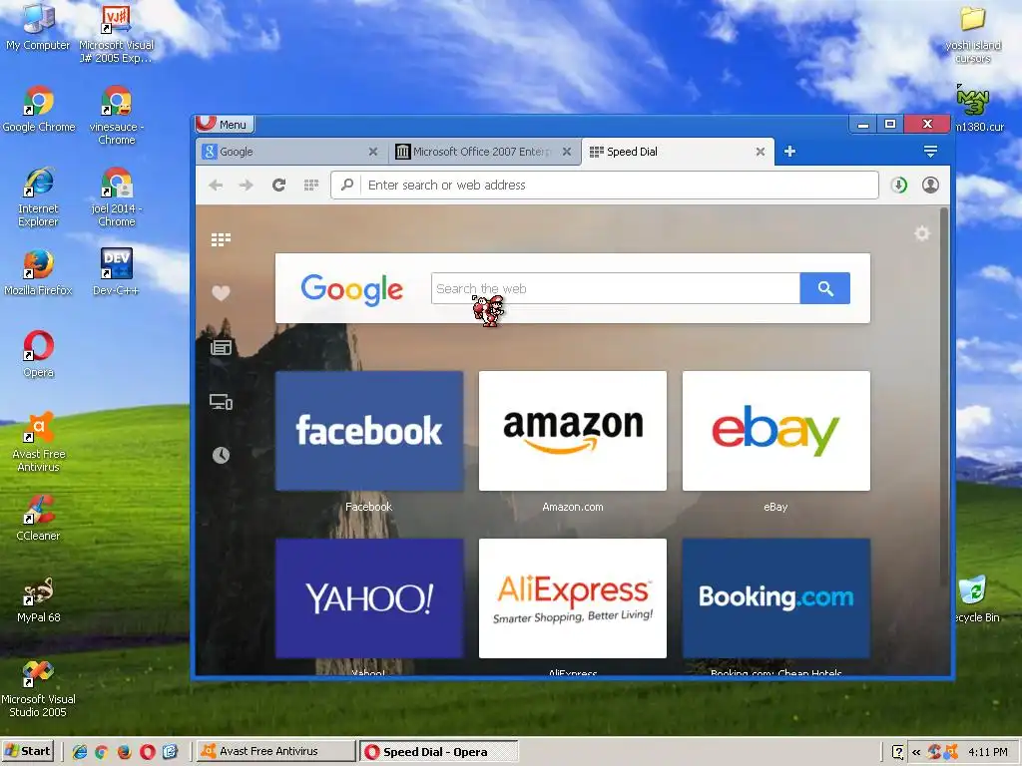Switch to Avast Free Antivirus taskbar button

coord(275,752)
